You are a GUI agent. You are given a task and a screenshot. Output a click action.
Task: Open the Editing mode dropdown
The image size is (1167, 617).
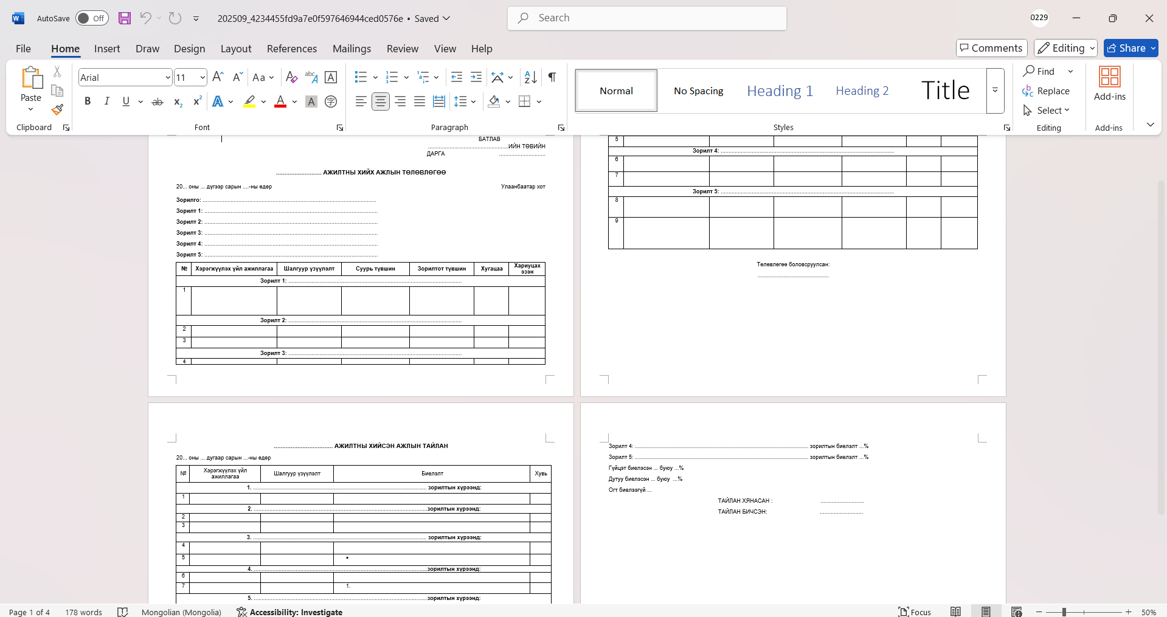1065,48
